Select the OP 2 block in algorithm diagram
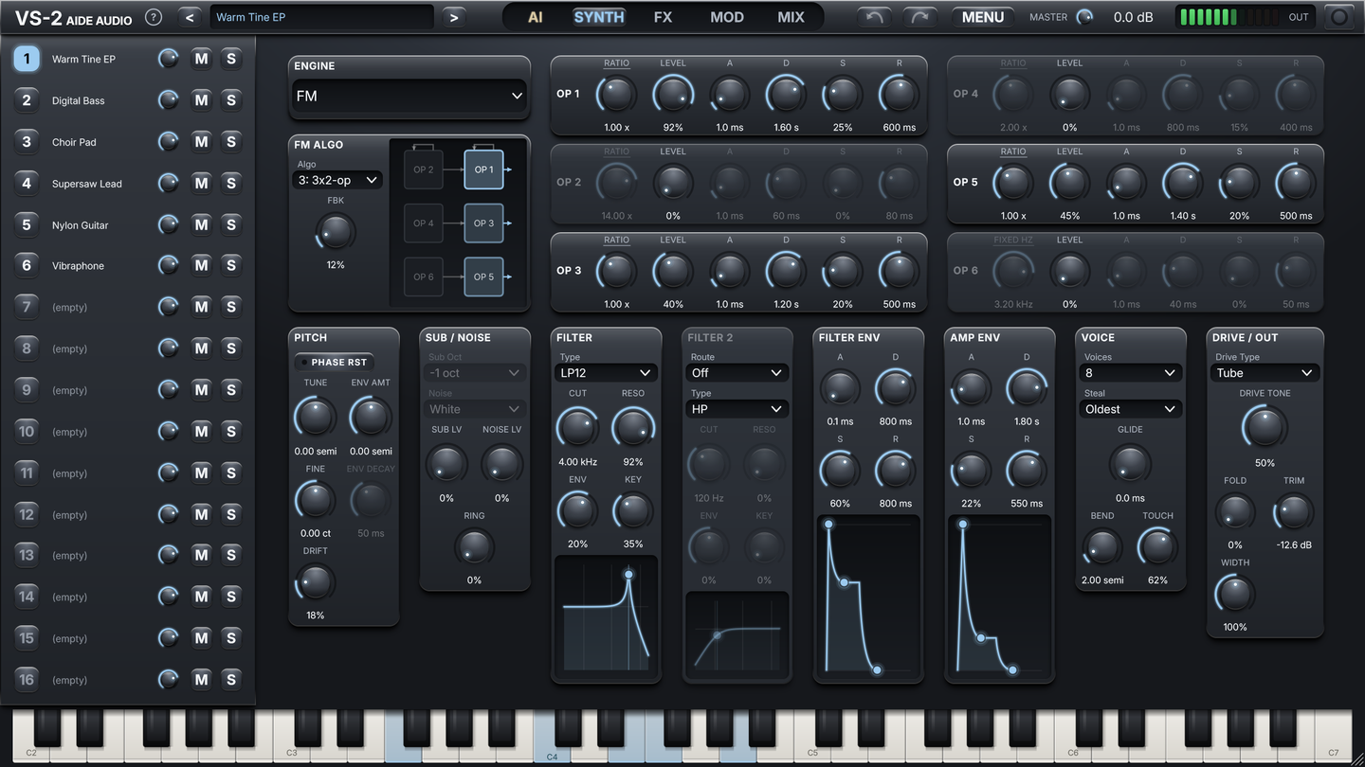This screenshot has width=1365, height=767. click(424, 169)
